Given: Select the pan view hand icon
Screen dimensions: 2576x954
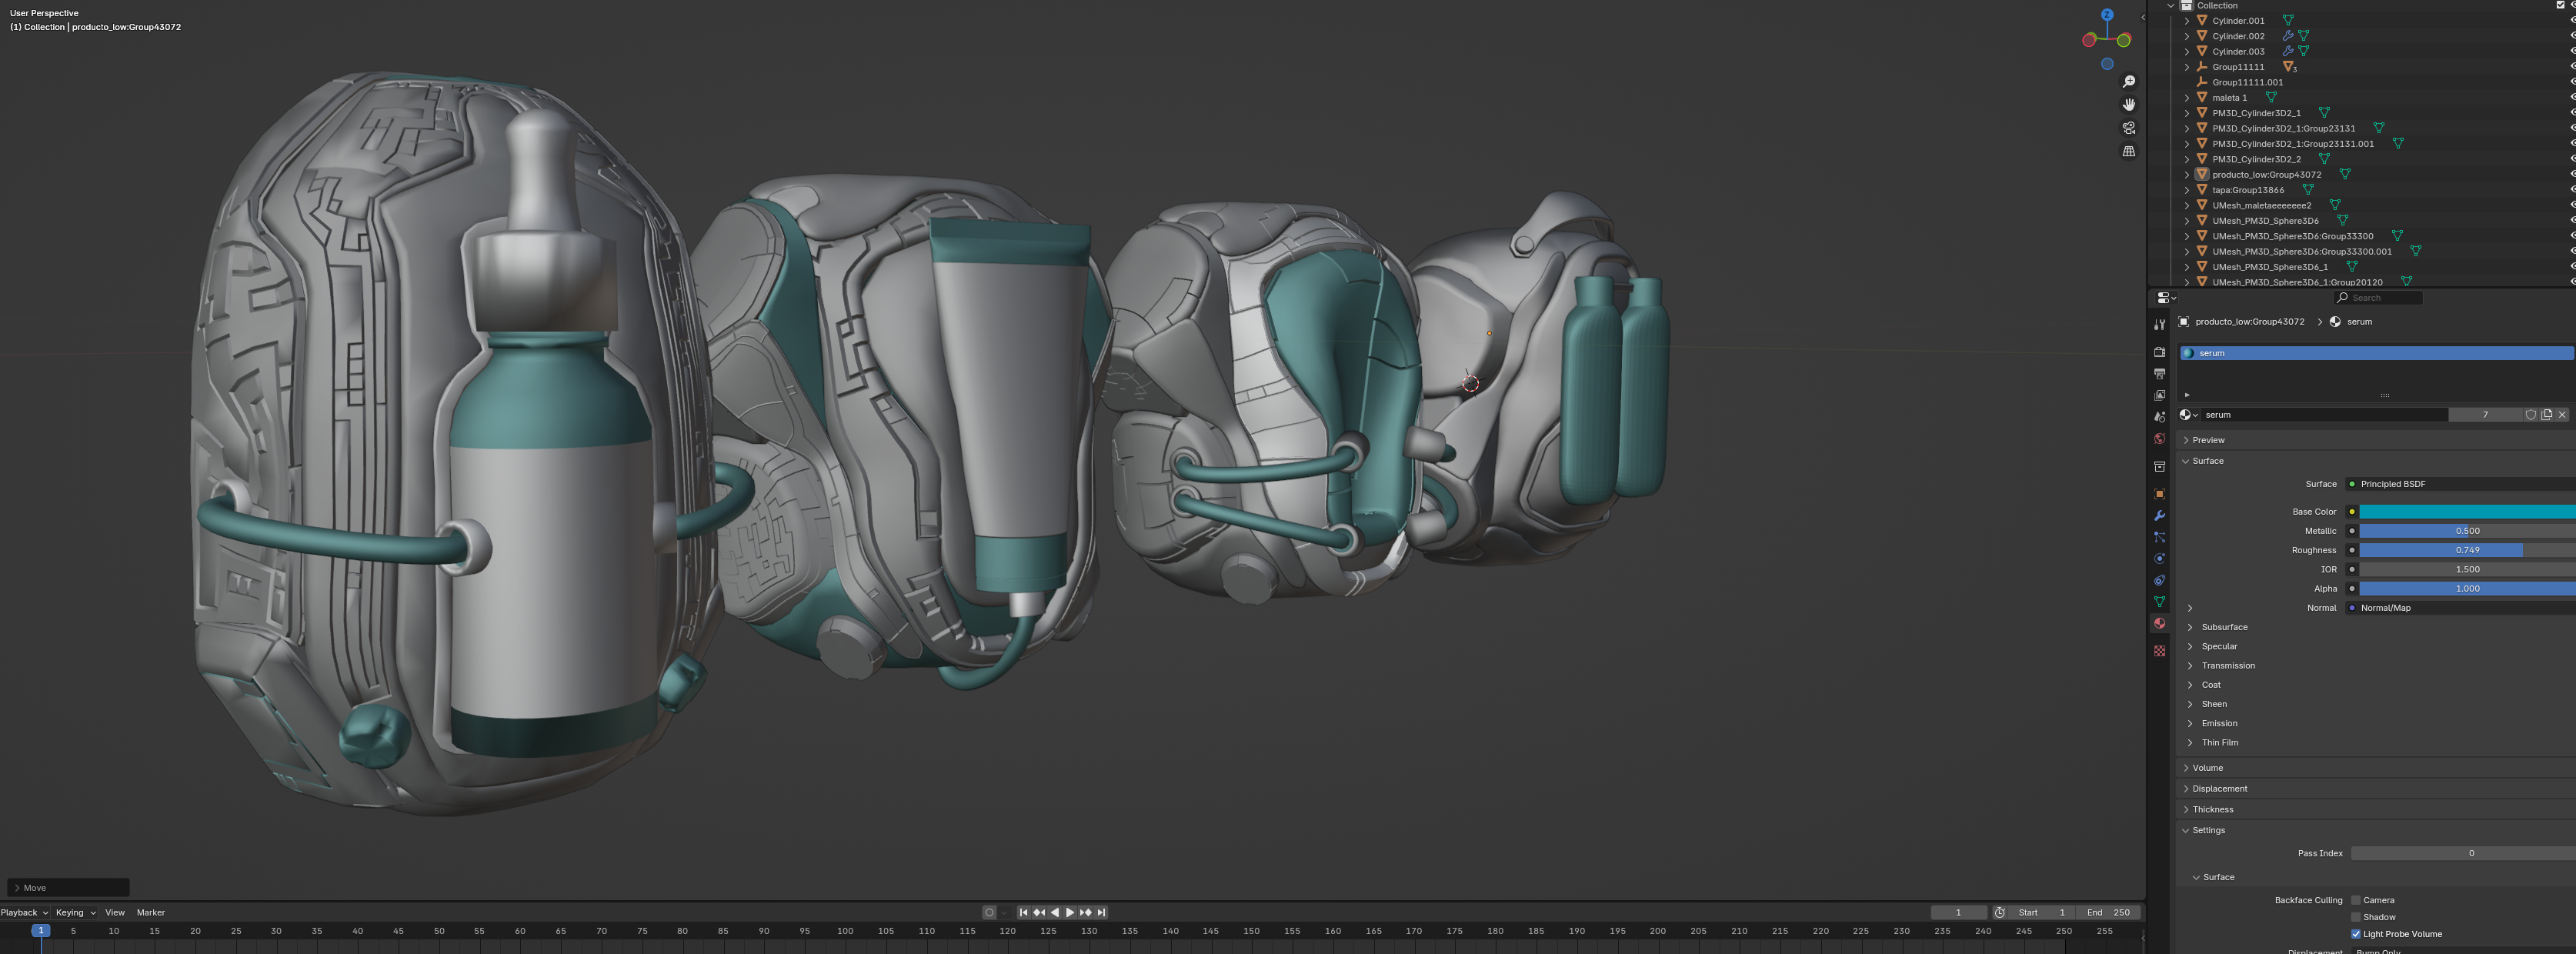Looking at the screenshot, I should pyautogui.click(x=2129, y=105).
